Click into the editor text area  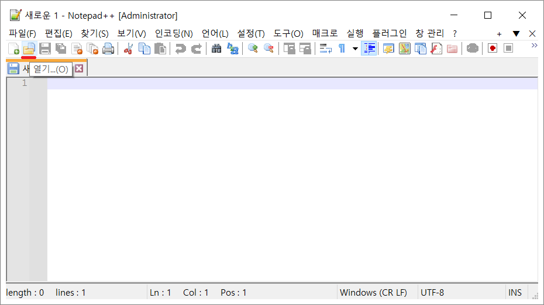click(292, 179)
